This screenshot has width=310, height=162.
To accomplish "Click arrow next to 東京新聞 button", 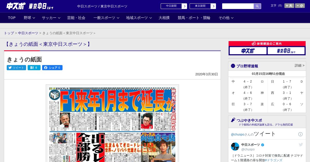I will pyautogui.click(x=213, y=6).
